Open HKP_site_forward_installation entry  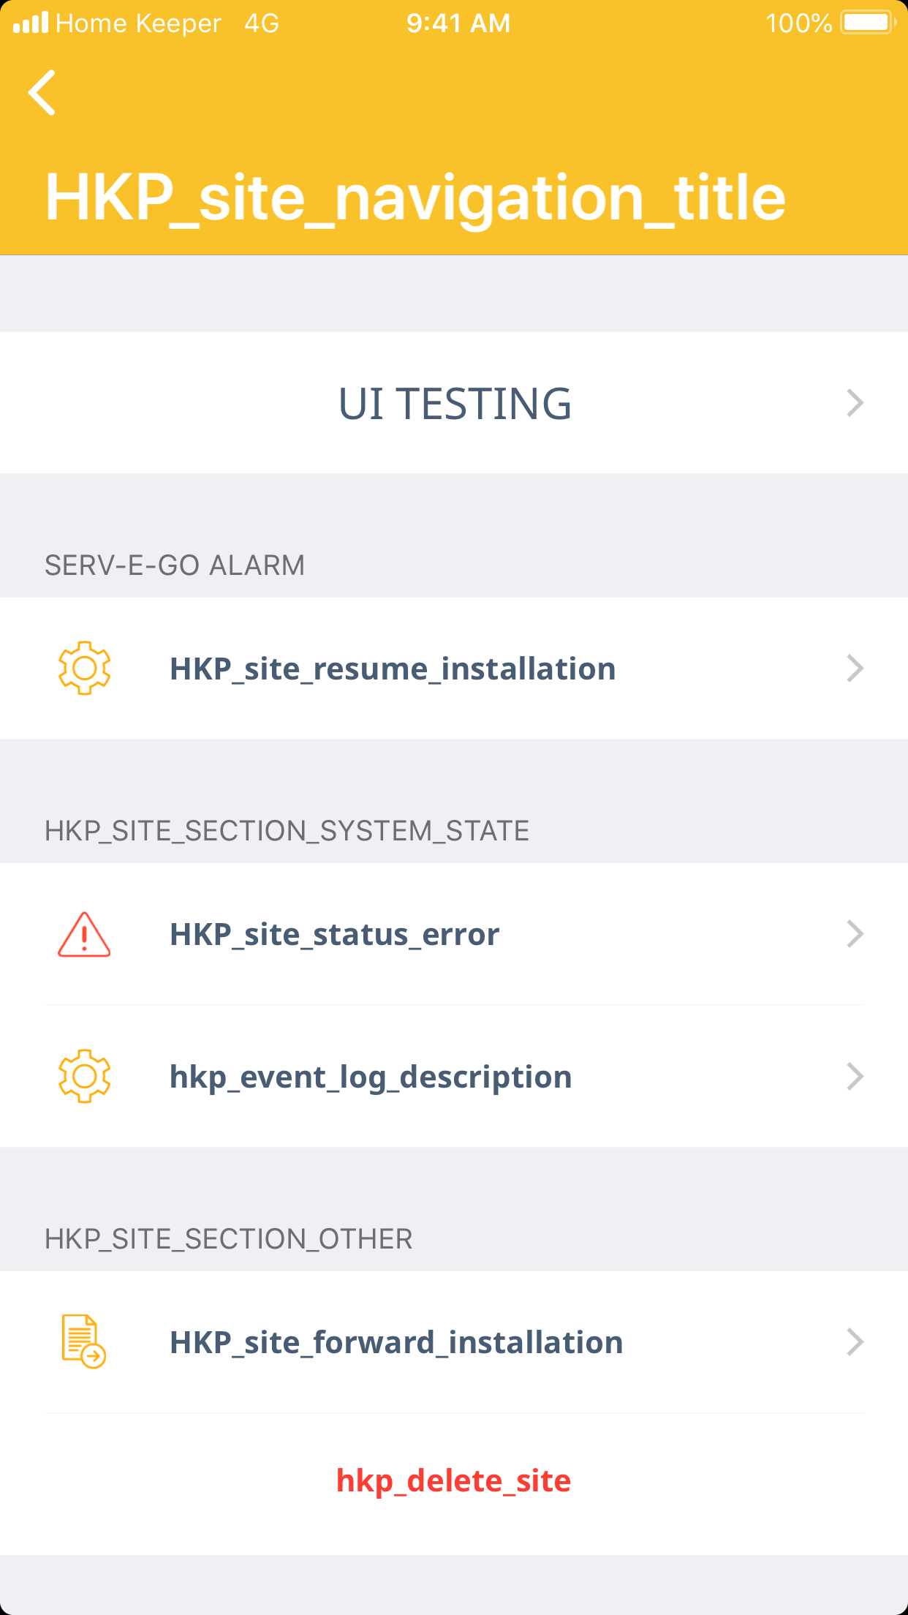[x=396, y=1343]
